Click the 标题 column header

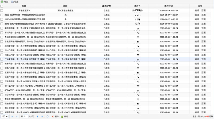coord(24,6)
